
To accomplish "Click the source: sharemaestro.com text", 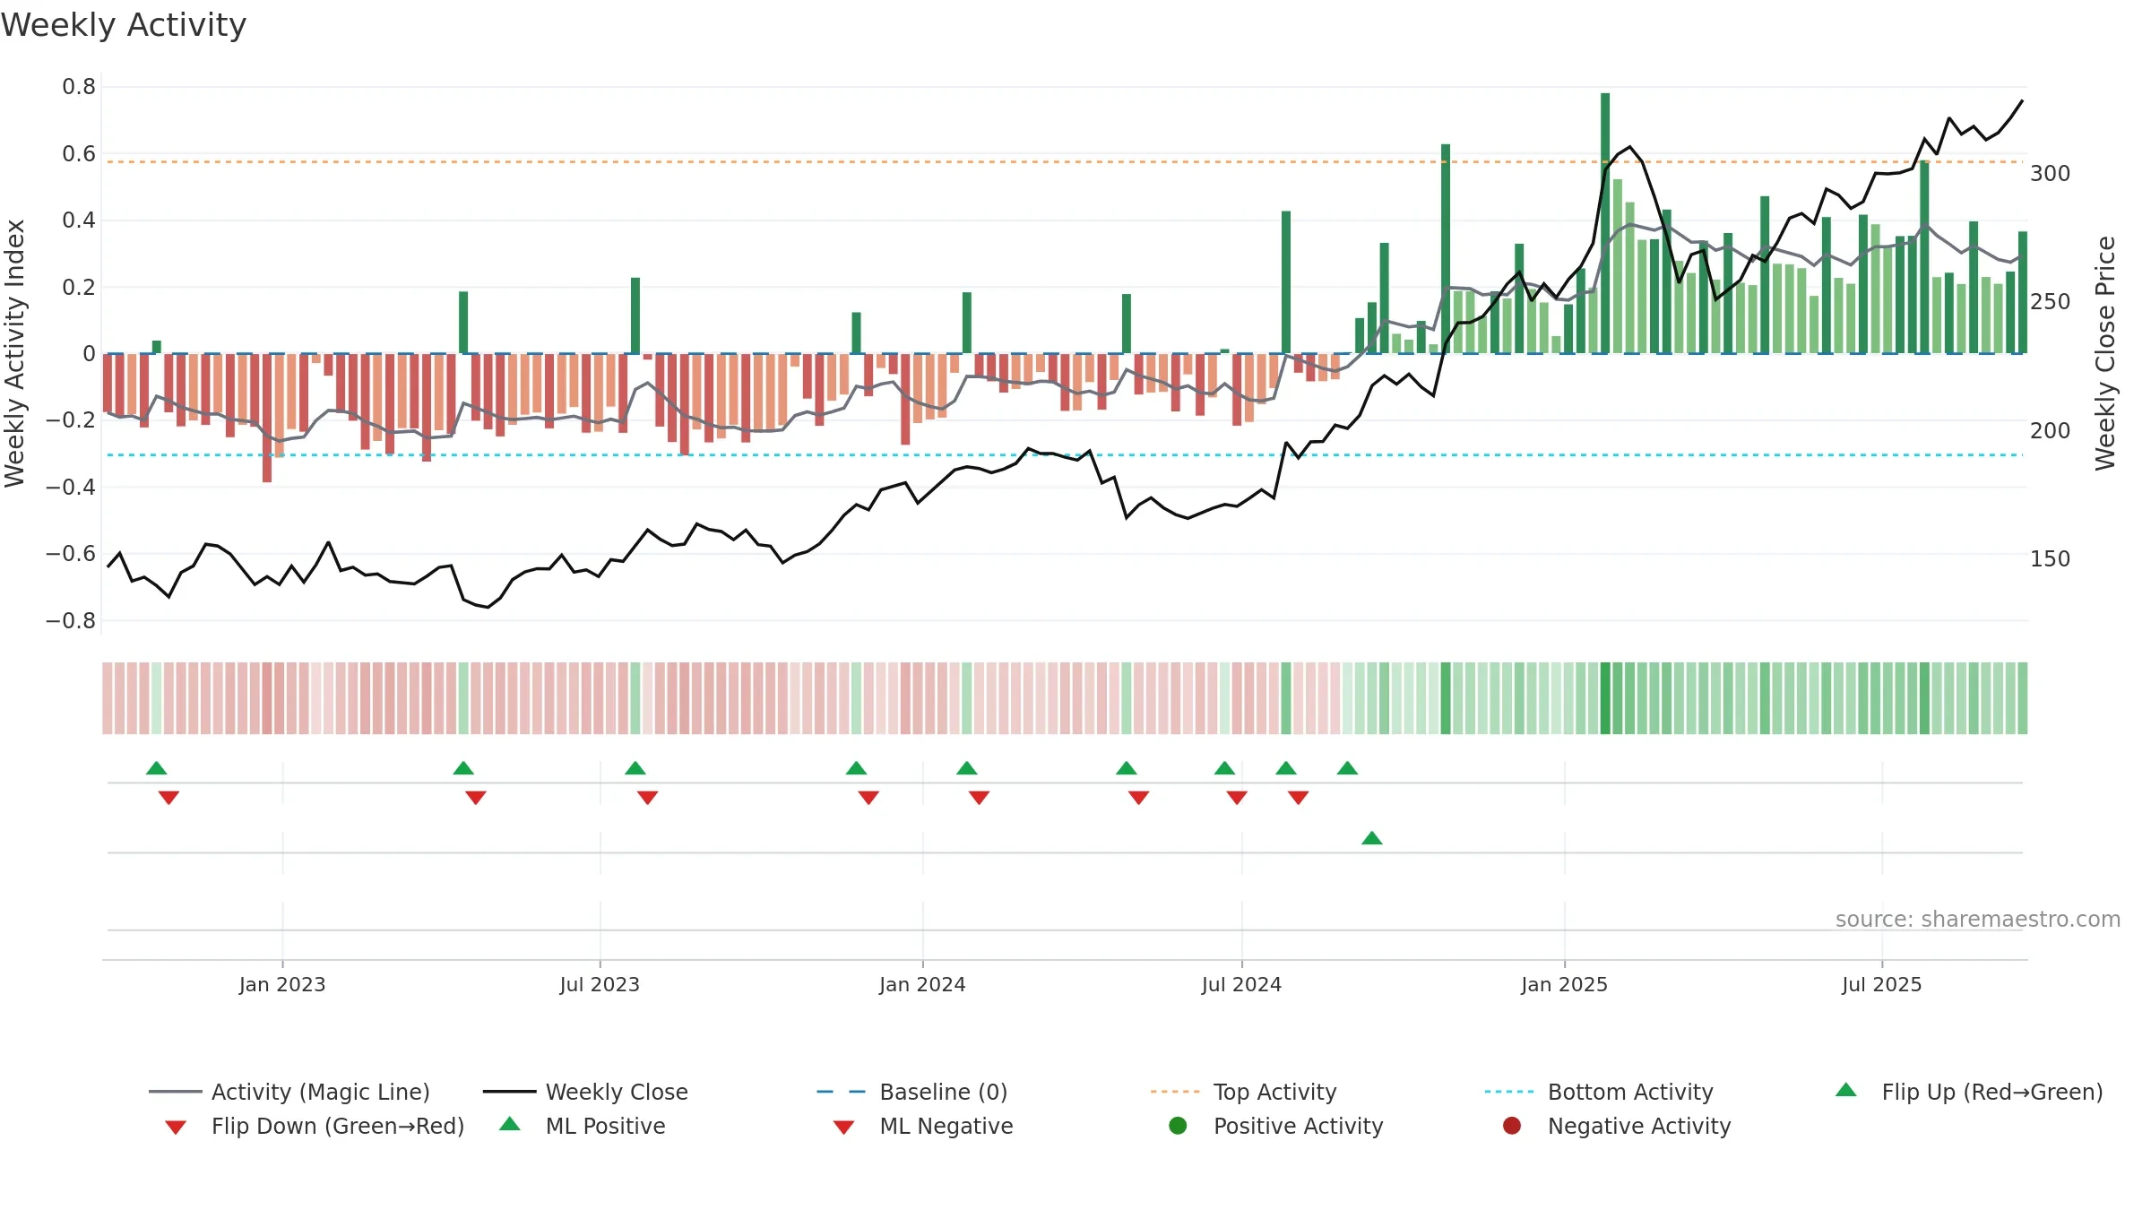I will coord(1978,920).
